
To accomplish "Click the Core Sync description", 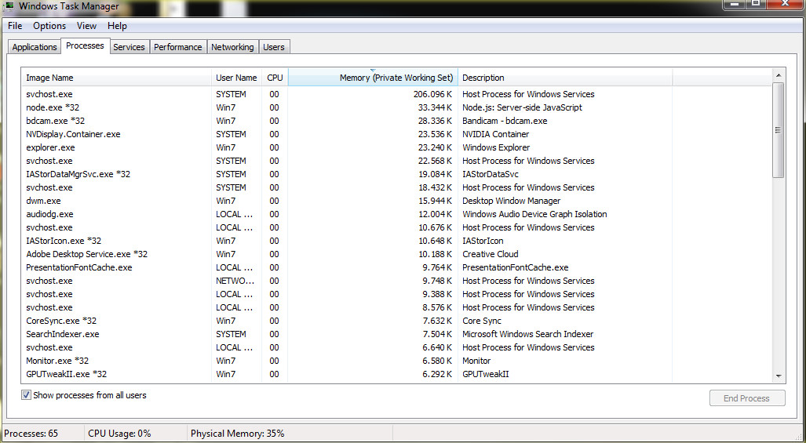I will click(482, 321).
